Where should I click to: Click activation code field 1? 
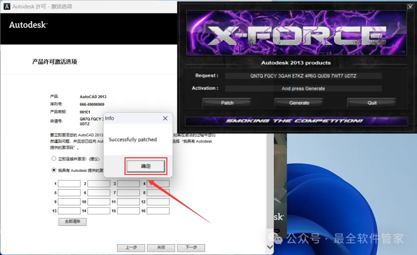[x=69, y=184]
